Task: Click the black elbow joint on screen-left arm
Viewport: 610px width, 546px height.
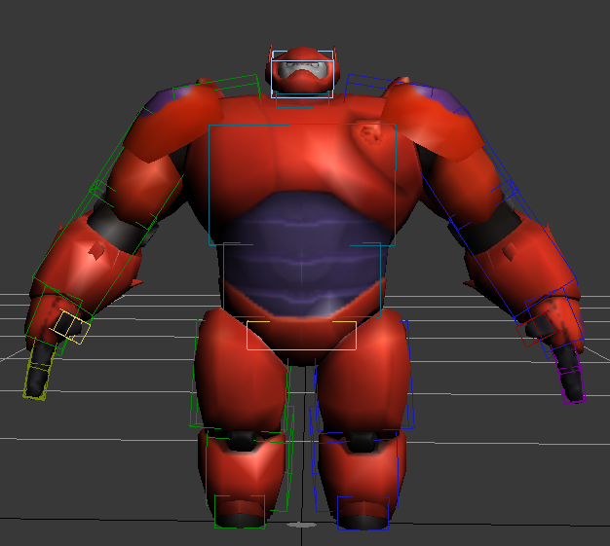Action: click(x=119, y=233)
